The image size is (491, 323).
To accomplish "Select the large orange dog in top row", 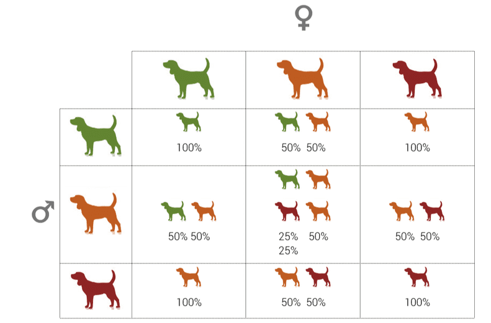I will 303,78.
